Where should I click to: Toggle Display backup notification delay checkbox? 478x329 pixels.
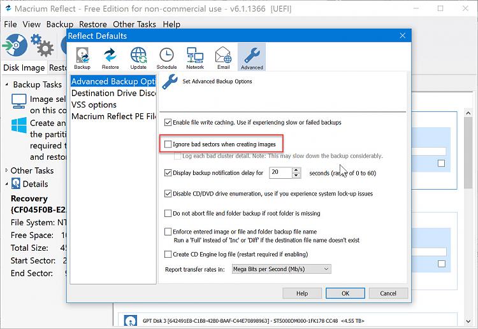tap(168, 173)
